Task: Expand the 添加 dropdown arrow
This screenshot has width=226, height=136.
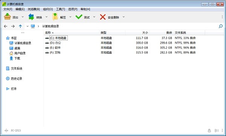Action: pyautogui.click(x=23, y=17)
